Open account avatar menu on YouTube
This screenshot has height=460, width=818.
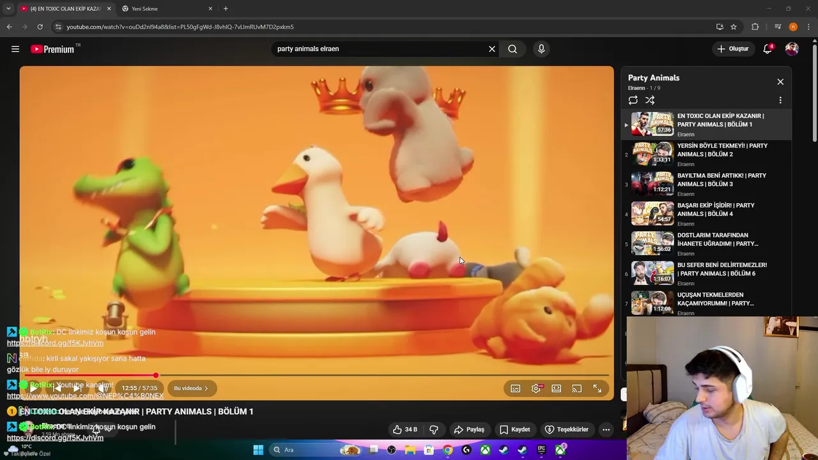pyautogui.click(x=792, y=49)
